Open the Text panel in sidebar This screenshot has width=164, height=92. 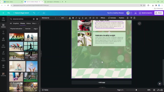[3, 32]
